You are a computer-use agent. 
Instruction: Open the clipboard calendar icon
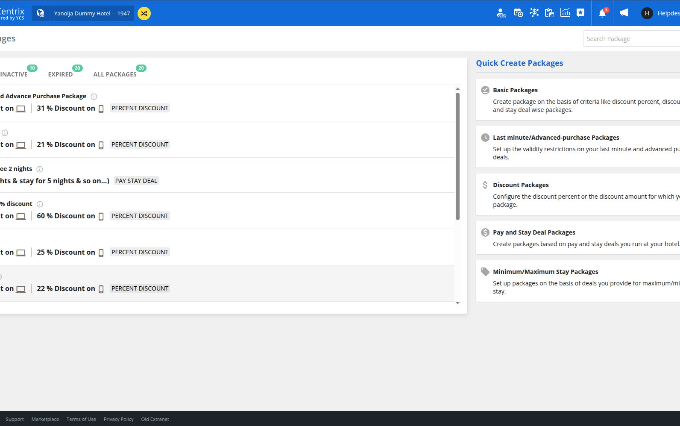tap(549, 13)
